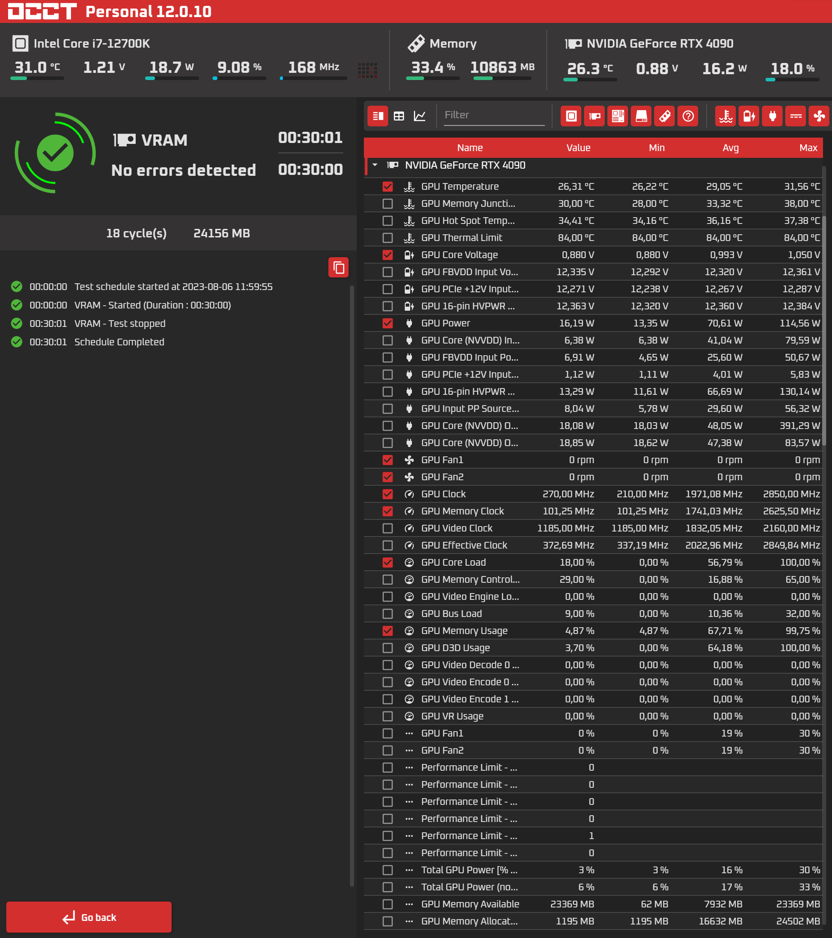This screenshot has width=832, height=938.
Task: Collapse the NVIDIA GeForce RTX 4090 sensor group
Action: coord(375,165)
